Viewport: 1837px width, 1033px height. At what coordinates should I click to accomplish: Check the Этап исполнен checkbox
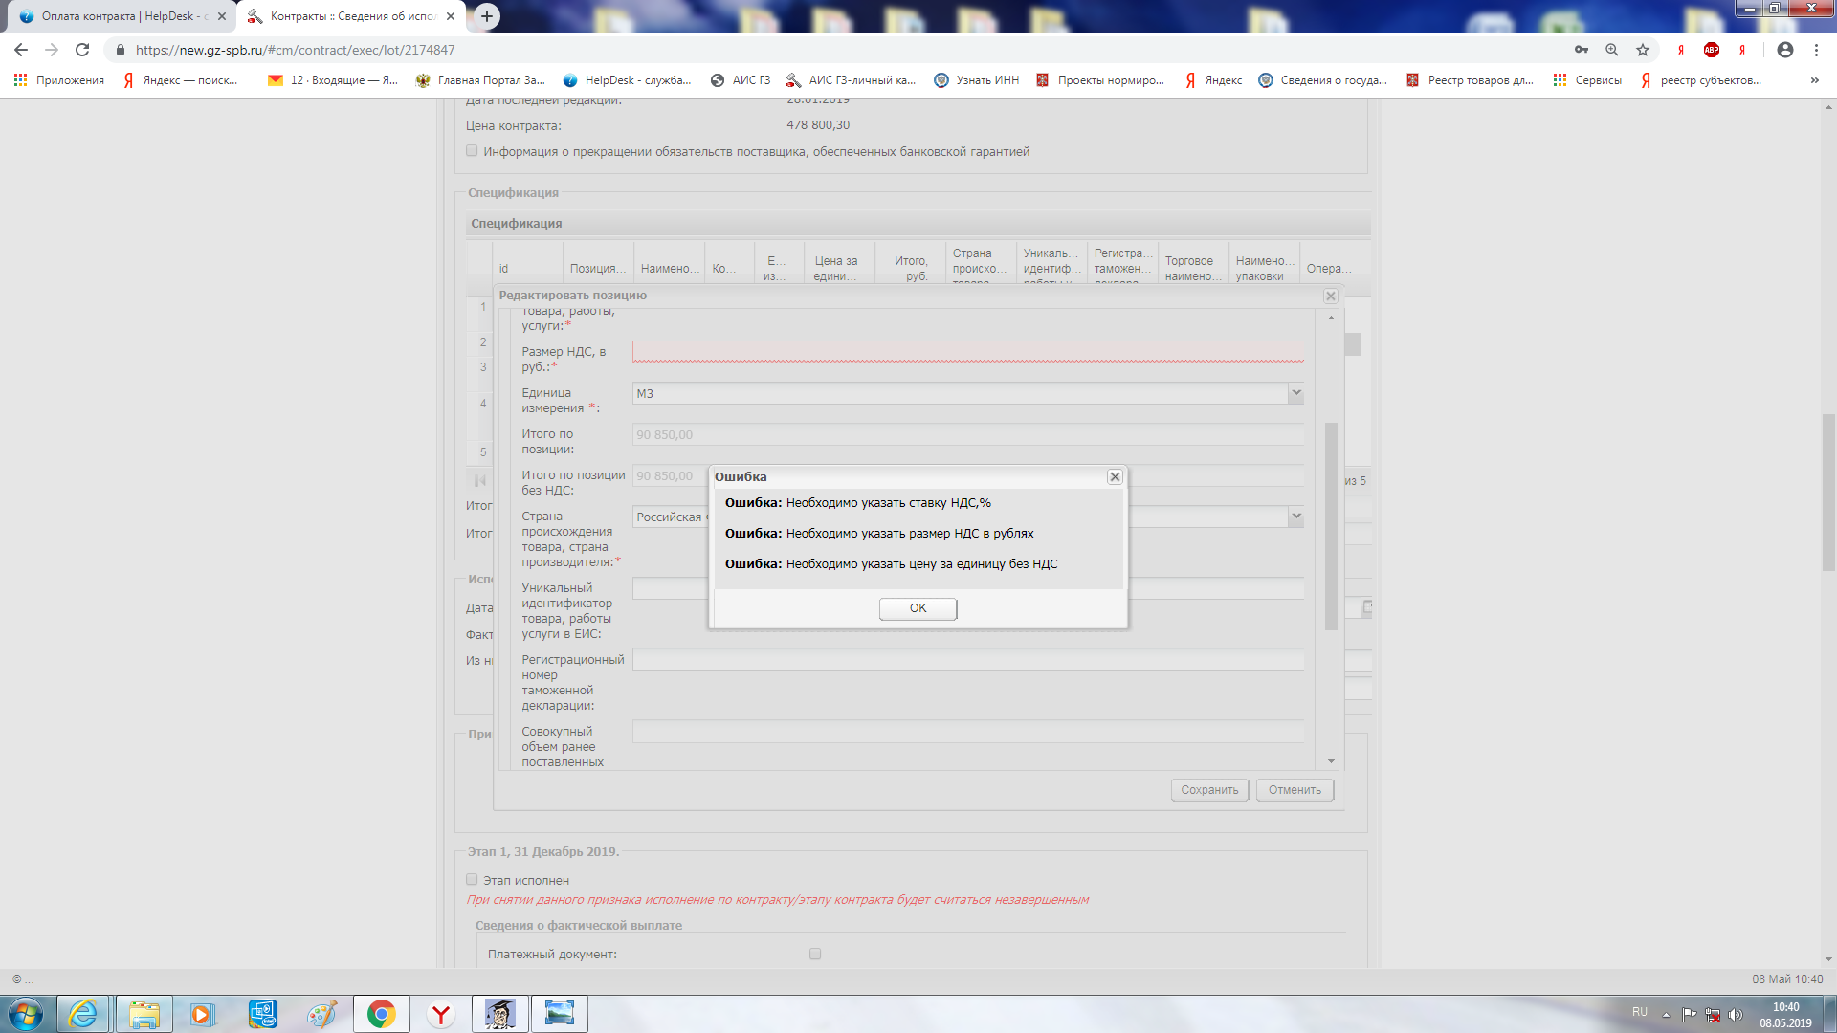[x=472, y=880]
